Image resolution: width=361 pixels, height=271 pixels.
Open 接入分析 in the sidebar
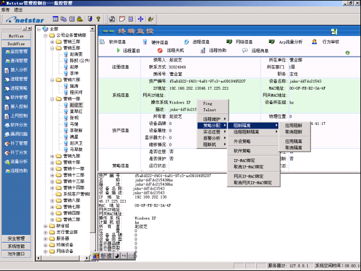tap(16, 70)
